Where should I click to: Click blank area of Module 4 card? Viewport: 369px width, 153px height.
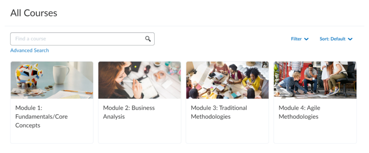click(x=315, y=133)
